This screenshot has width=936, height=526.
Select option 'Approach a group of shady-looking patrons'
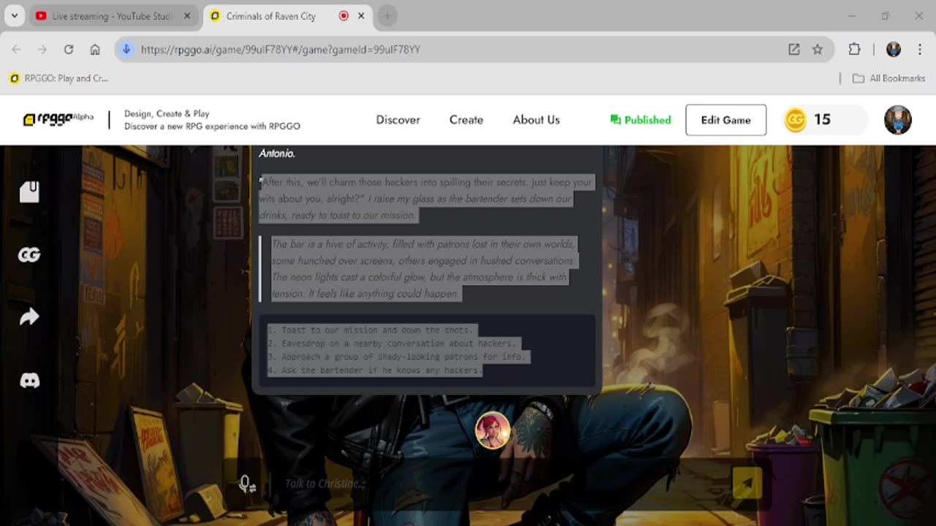(x=397, y=357)
